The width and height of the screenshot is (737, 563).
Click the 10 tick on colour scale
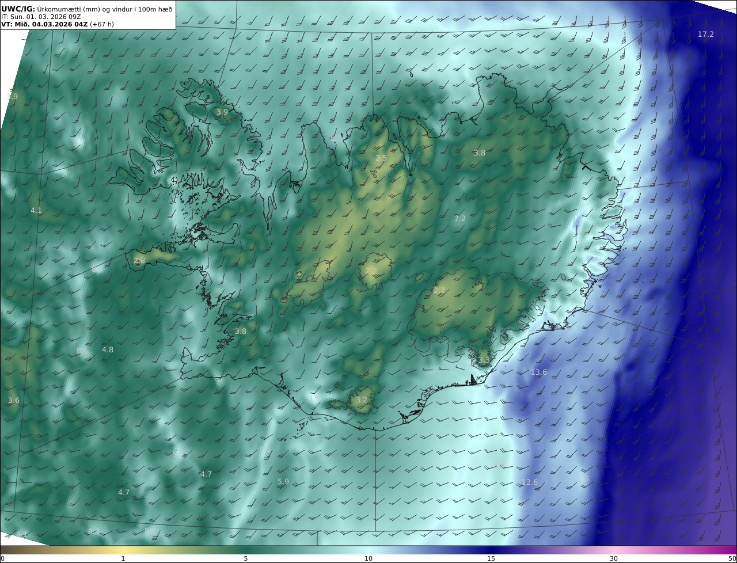pos(368,558)
